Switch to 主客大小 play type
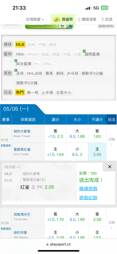 coord(64,92)
